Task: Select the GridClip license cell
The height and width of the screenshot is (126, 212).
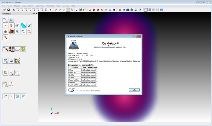Action: tap(75, 75)
